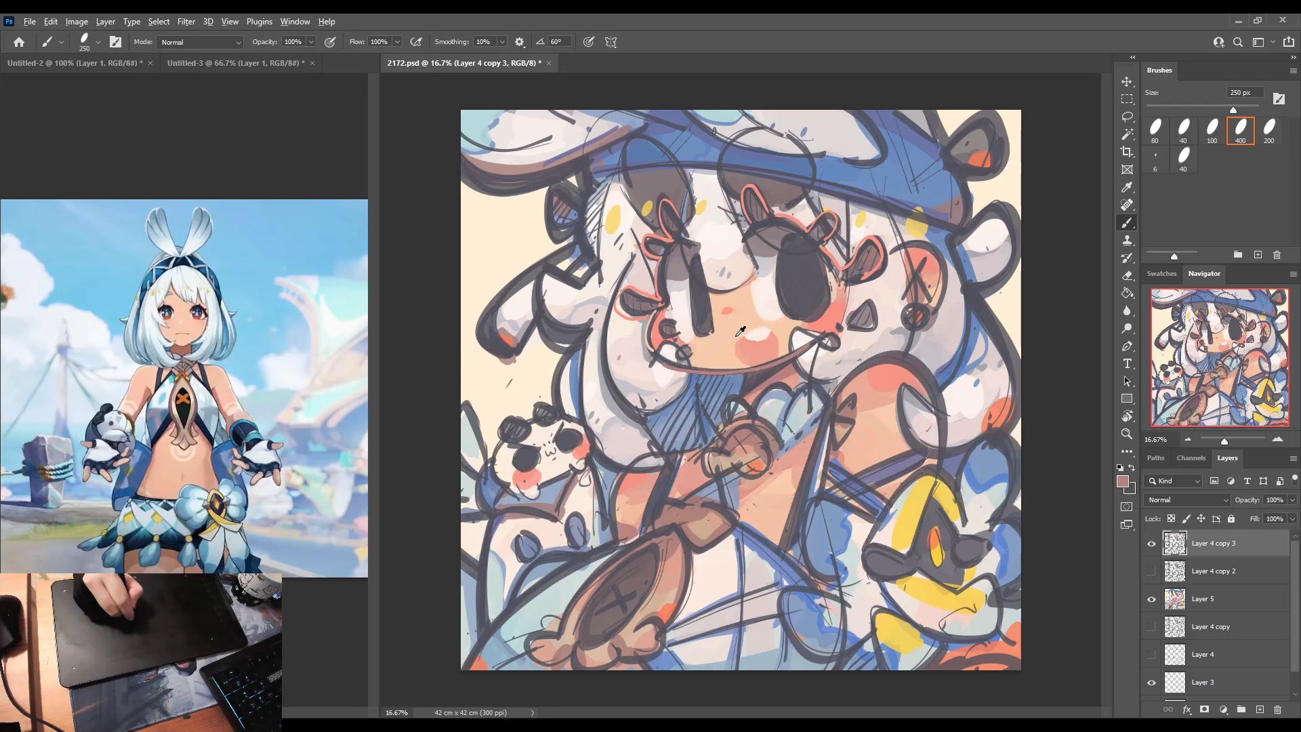1301x732 pixels.
Task: Select the Magic Wand tool
Action: coord(1127,134)
